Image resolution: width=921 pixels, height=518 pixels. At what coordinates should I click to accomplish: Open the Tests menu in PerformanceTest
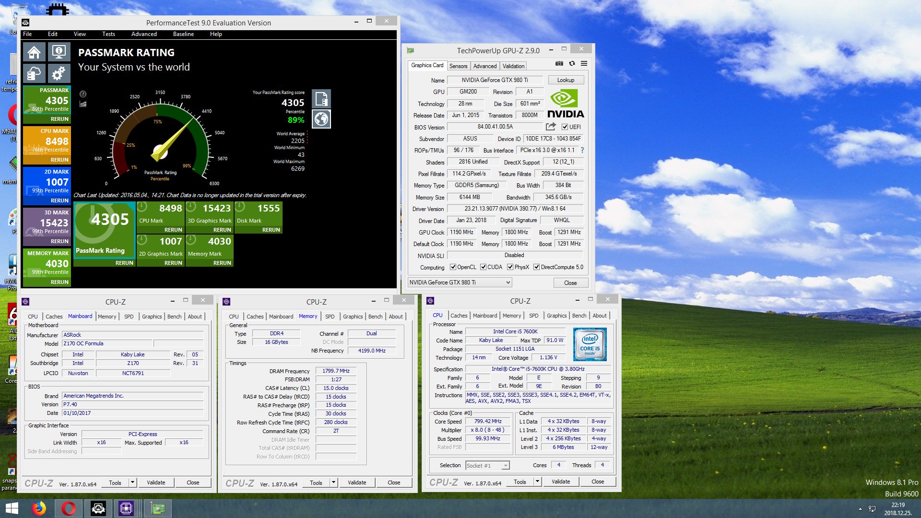(x=108, y=34)
